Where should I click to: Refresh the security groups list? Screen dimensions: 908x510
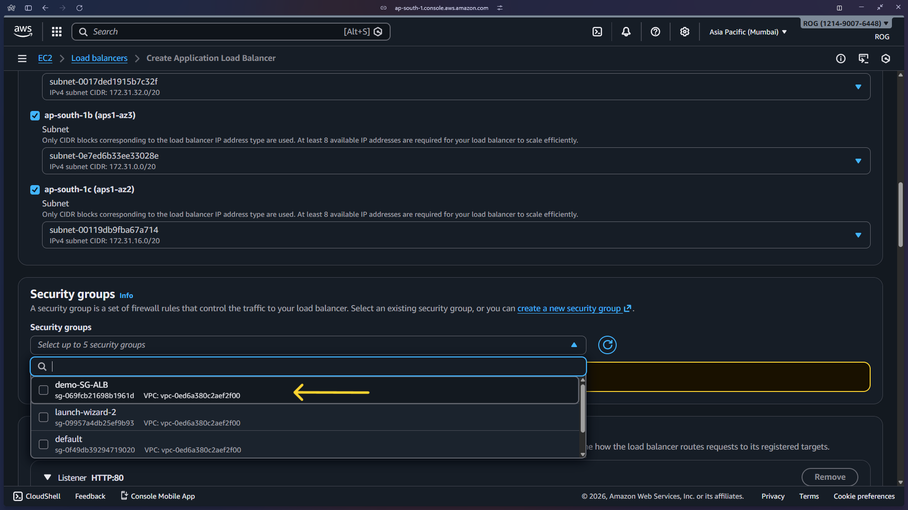click(x=607, y=345)
